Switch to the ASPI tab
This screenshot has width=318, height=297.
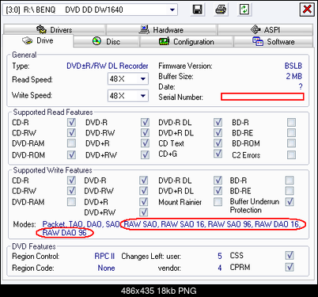click(265, 29)
